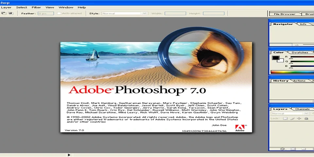Open the Window menu

coord(66,7)
